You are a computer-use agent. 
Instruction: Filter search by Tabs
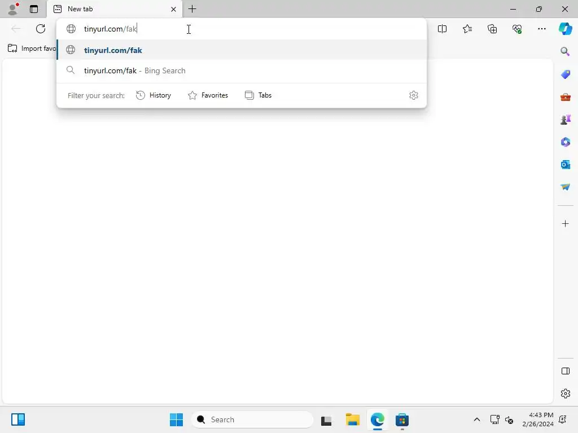pos(258,95)
